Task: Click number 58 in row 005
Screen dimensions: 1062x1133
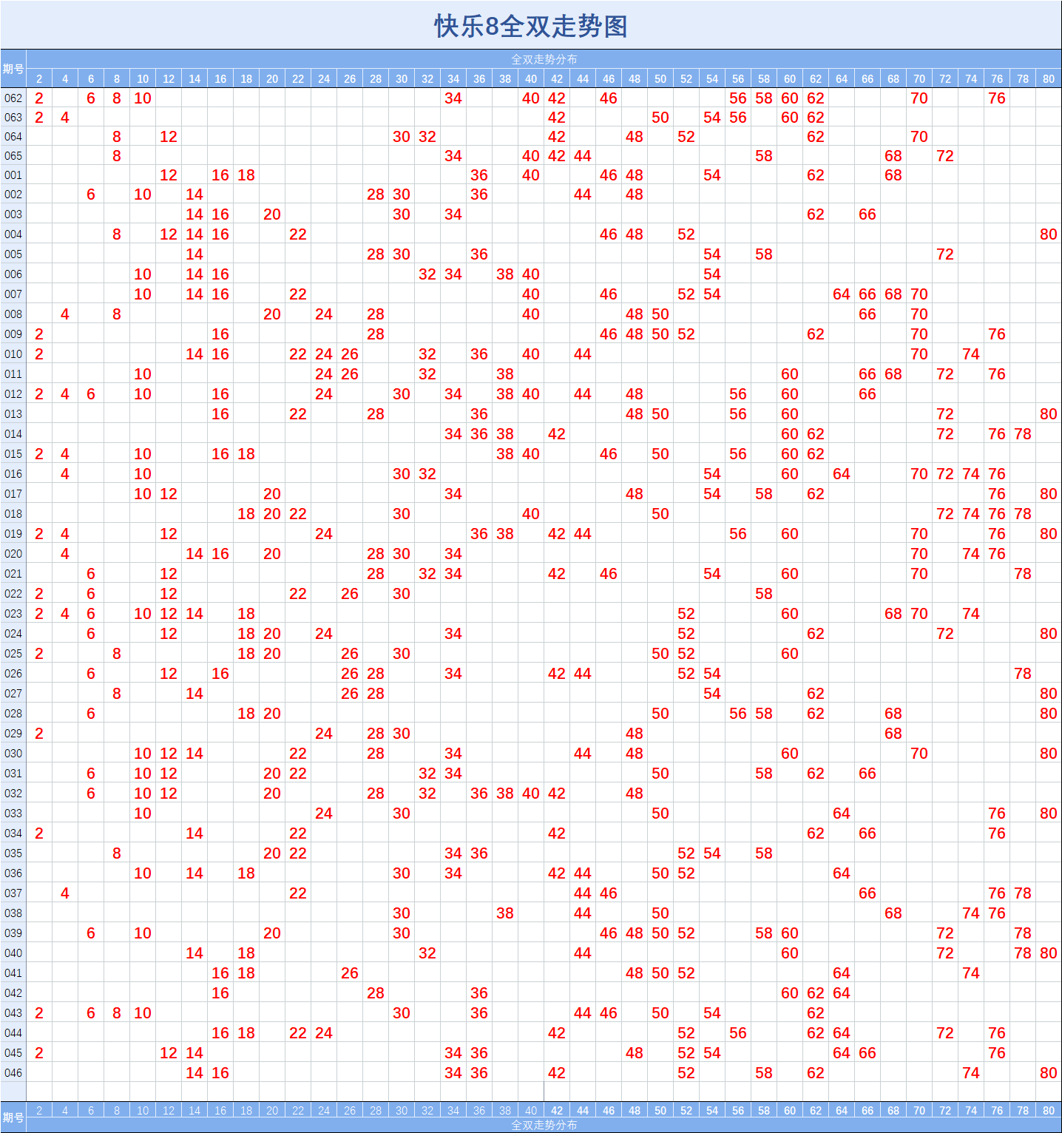Action: coord(764,254)
